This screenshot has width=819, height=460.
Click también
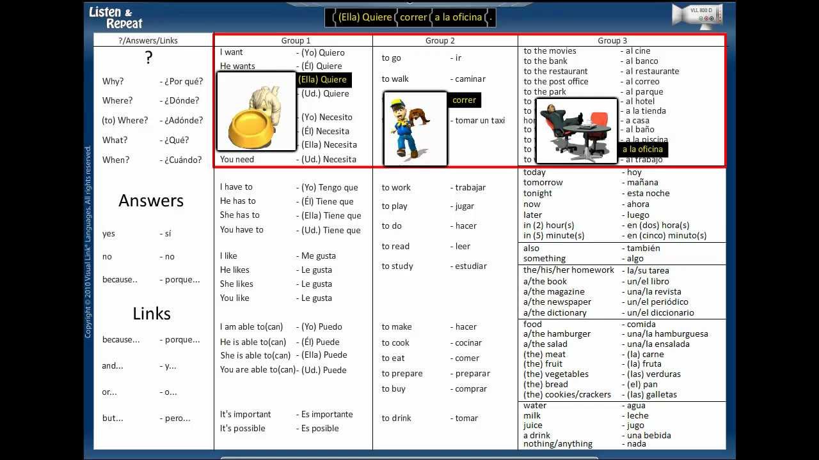tap(644, 249)
